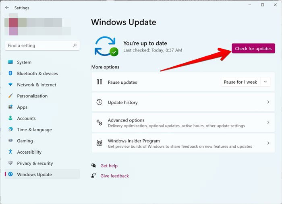Viewport: 282px width, 204px height.
Task: Click the Accessibility figure icon
Action: pos(10,152)
